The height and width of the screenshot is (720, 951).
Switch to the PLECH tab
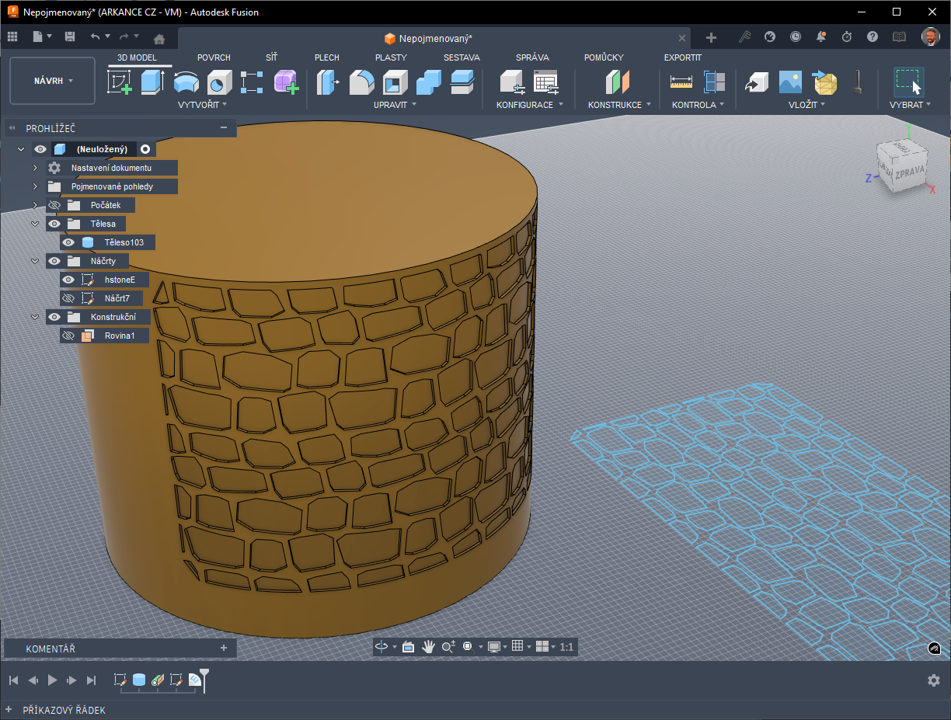pos(326,57)
